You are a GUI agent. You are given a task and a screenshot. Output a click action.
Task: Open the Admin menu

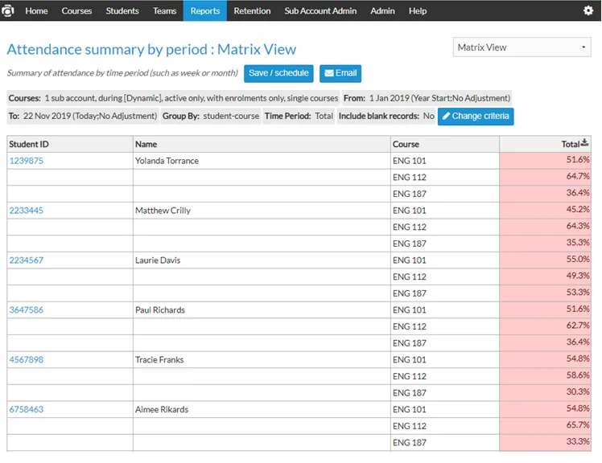[x=382, y=10]
